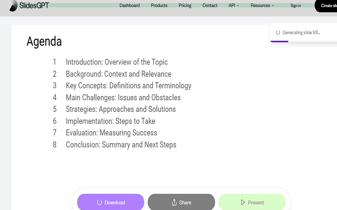This screenshot has width=337, height=210.
Task: Open the Products menu item
Action: pyautogui.click(x=159, y=5)
